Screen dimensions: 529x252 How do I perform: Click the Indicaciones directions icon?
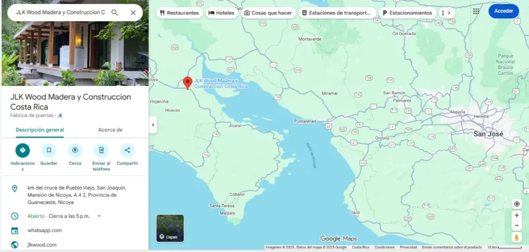pyautogui.click(x=22, y=150)
